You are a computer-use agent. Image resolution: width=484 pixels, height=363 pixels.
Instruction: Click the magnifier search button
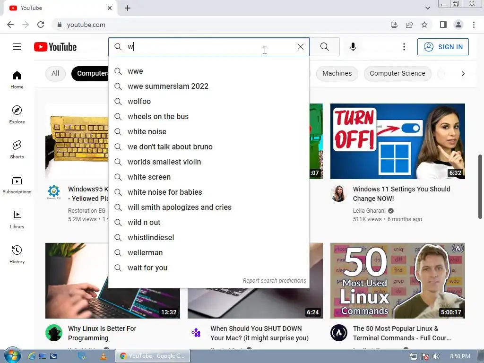pos(324,47)
